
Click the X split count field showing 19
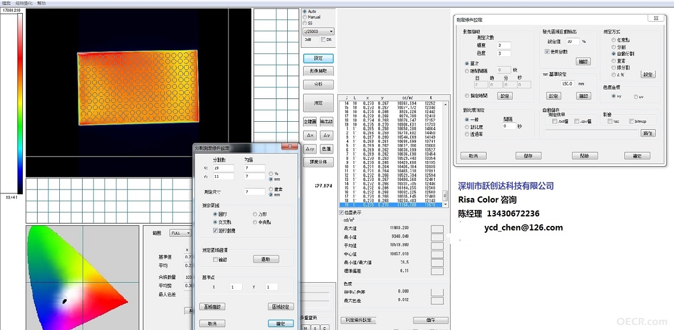click(x=223, y=168)
